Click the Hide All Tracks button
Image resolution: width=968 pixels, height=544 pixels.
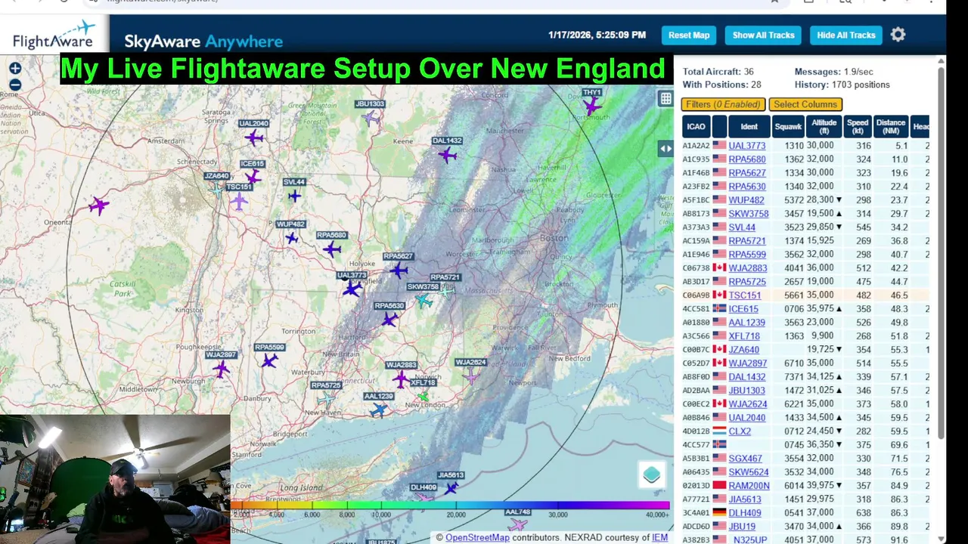(x=846, y=35)
